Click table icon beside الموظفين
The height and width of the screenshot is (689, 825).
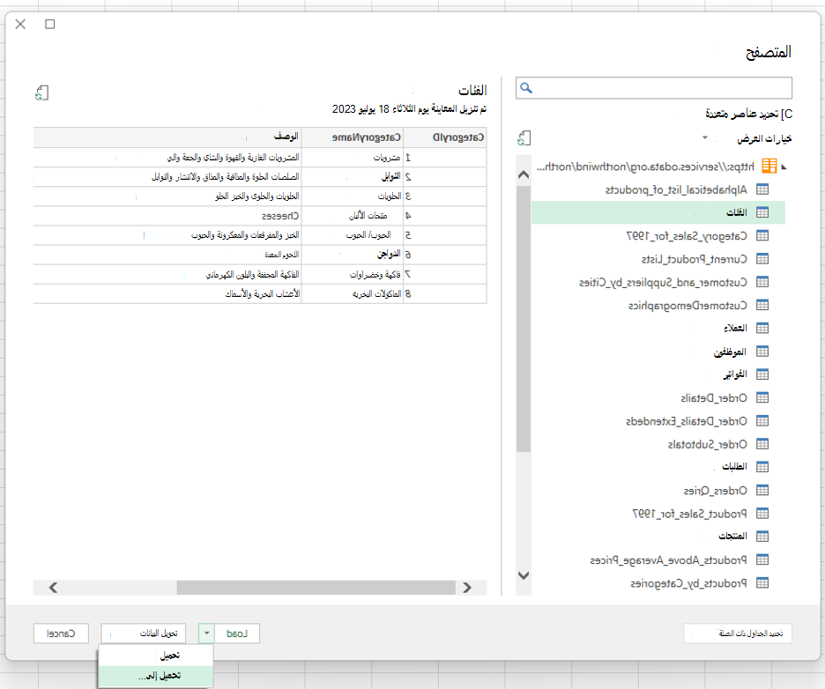coord(762,352)
